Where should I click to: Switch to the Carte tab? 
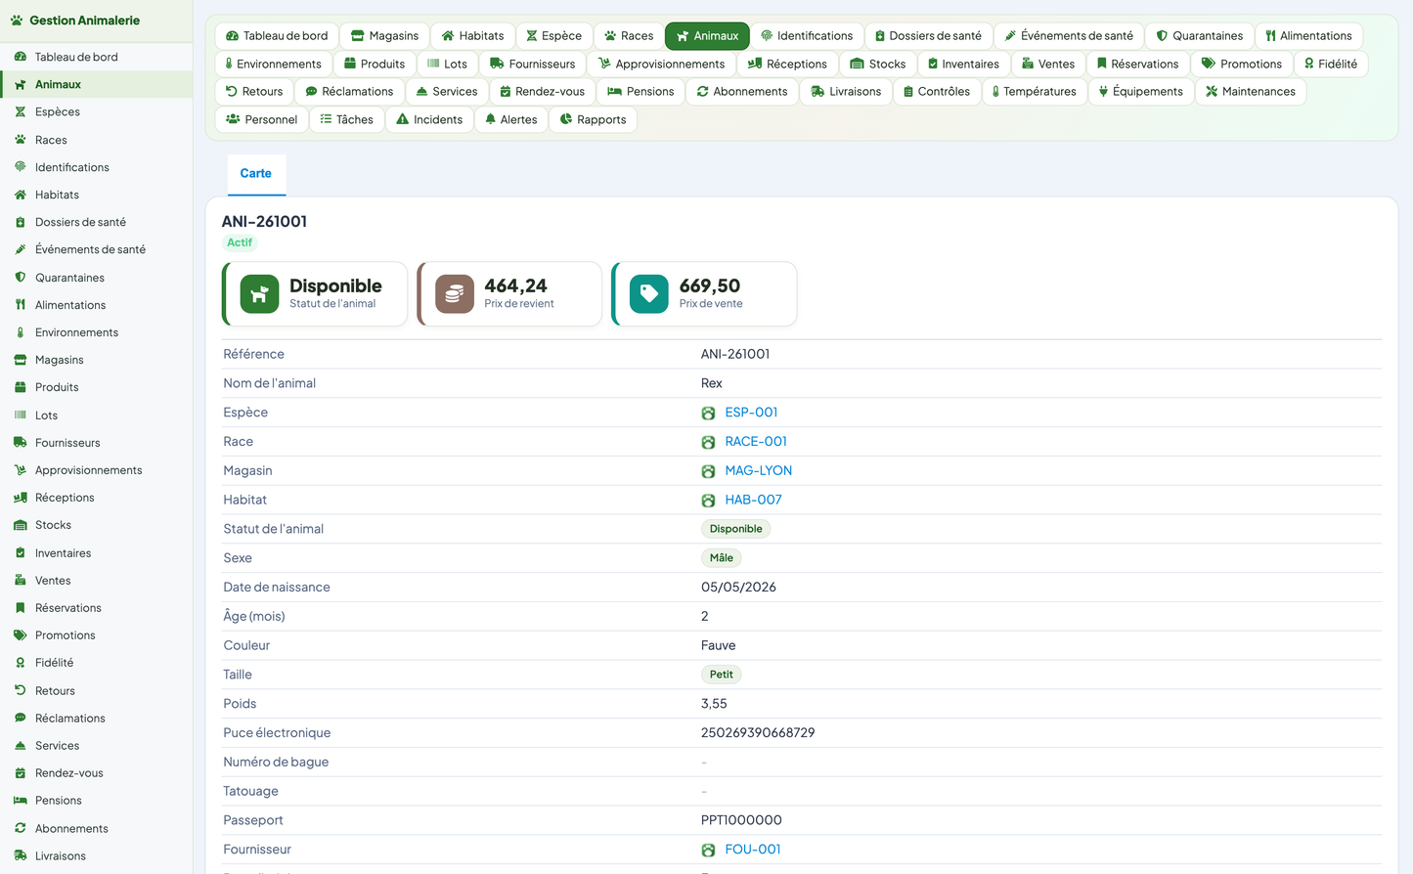(256, 173)
